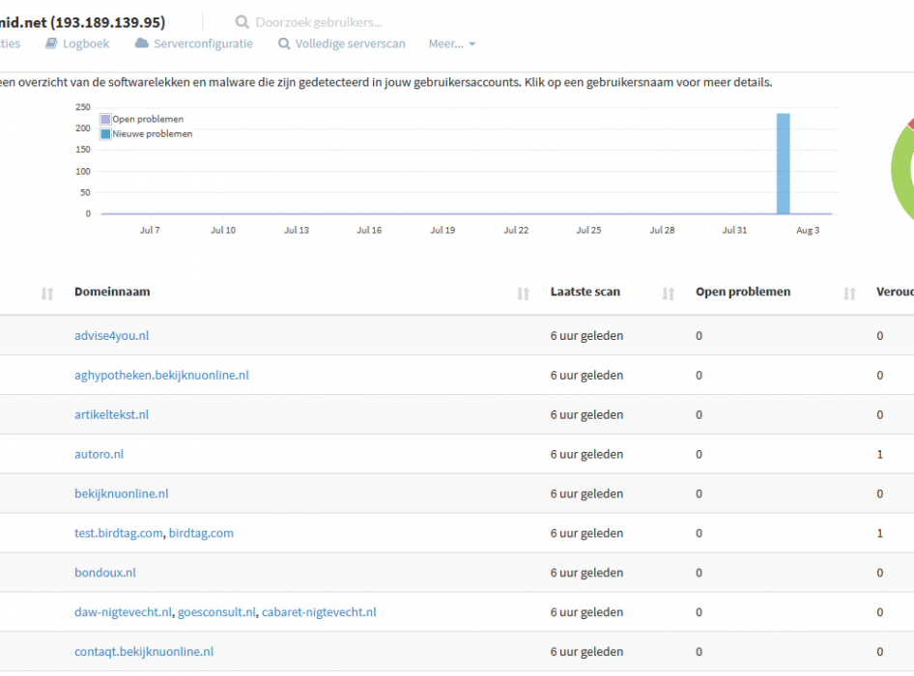Open Serverconfiguratie menu item
Screen dimensions: 914x676
203,43
